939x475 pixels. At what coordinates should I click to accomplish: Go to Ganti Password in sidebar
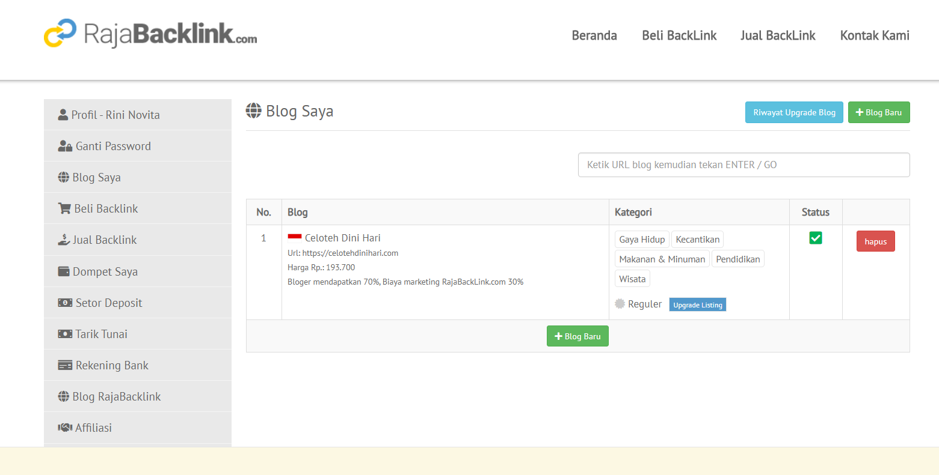[138, 146]
